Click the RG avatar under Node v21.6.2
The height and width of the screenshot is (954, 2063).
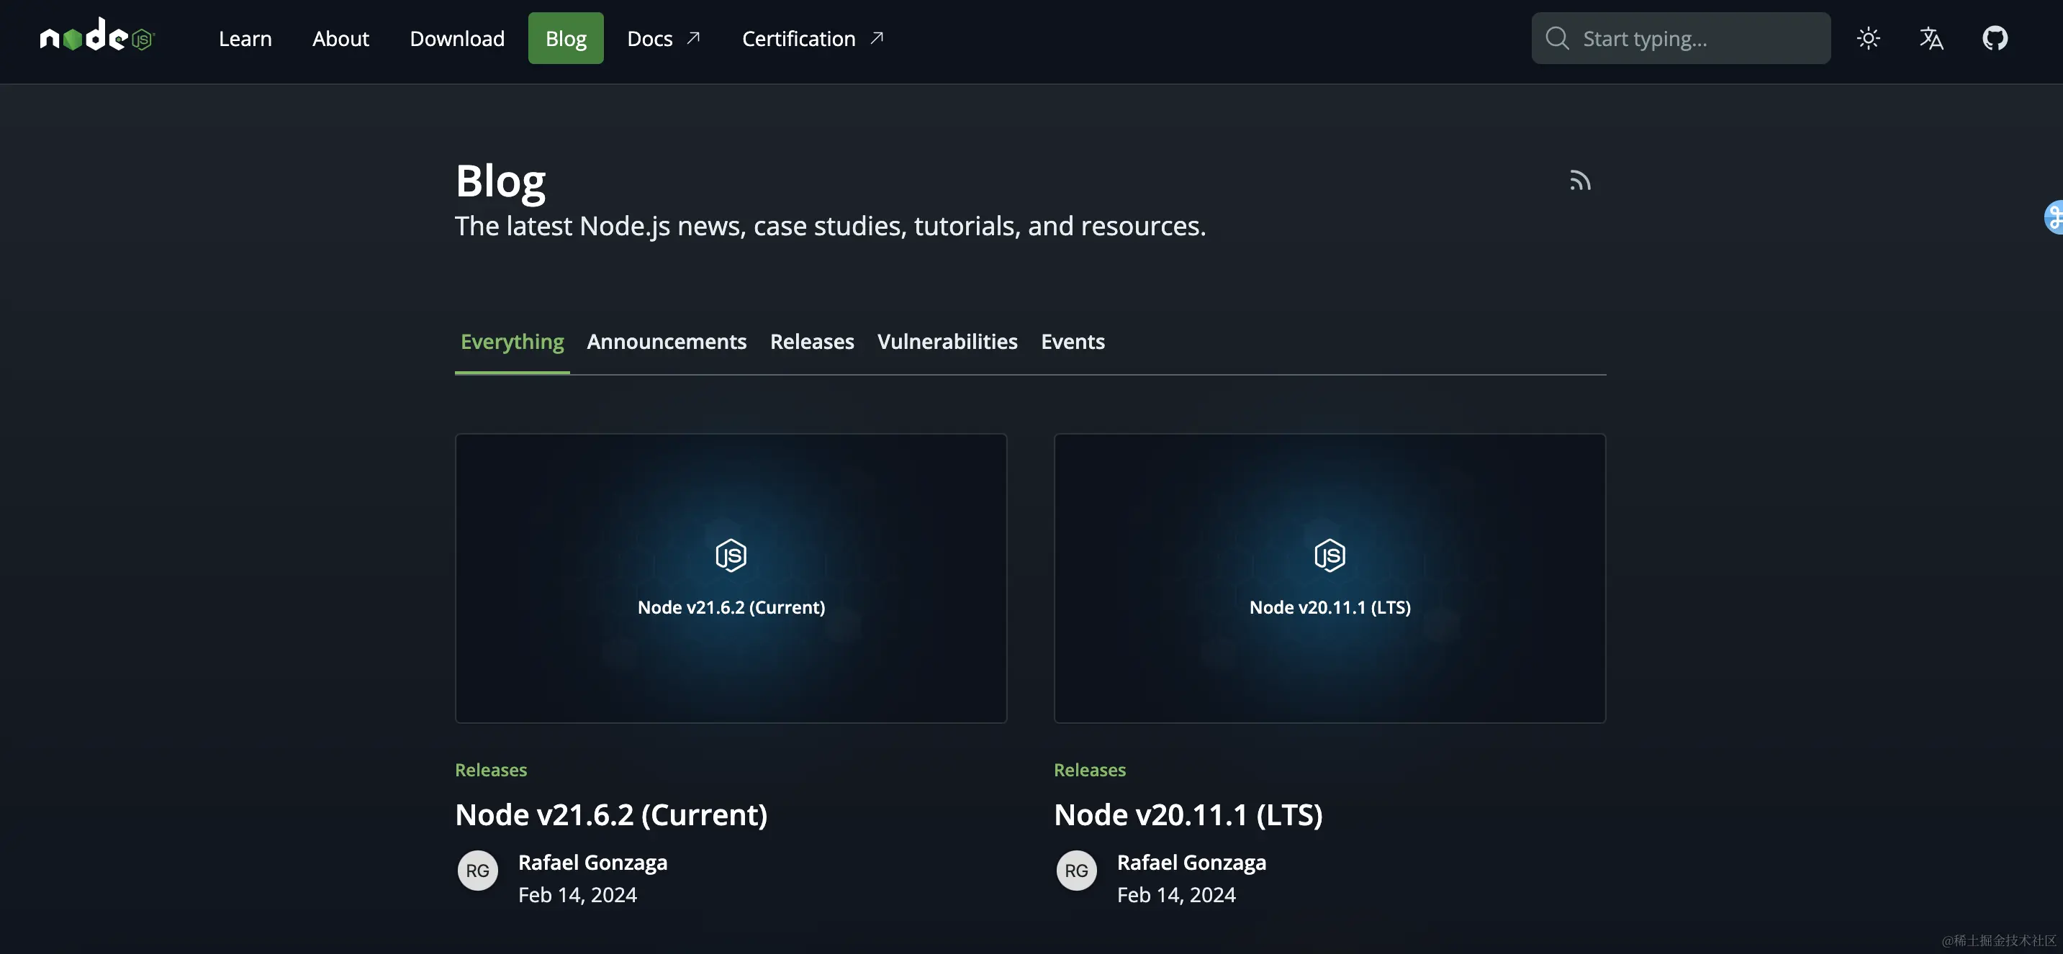478,871
